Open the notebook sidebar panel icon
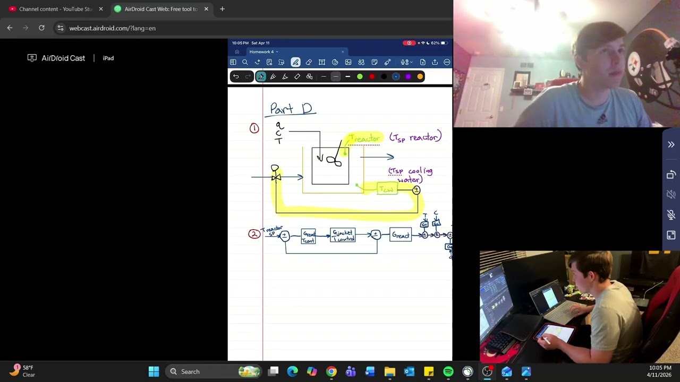Viewport: 680px width, 382px height. 233,62
